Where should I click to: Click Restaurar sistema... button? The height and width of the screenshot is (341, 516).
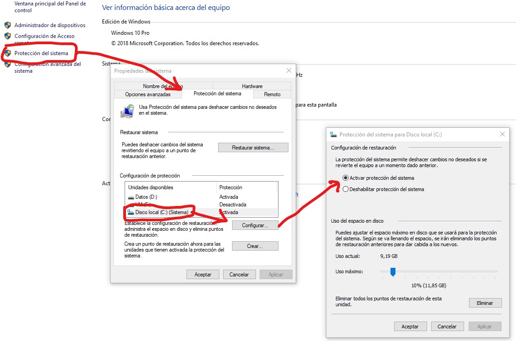253,147
